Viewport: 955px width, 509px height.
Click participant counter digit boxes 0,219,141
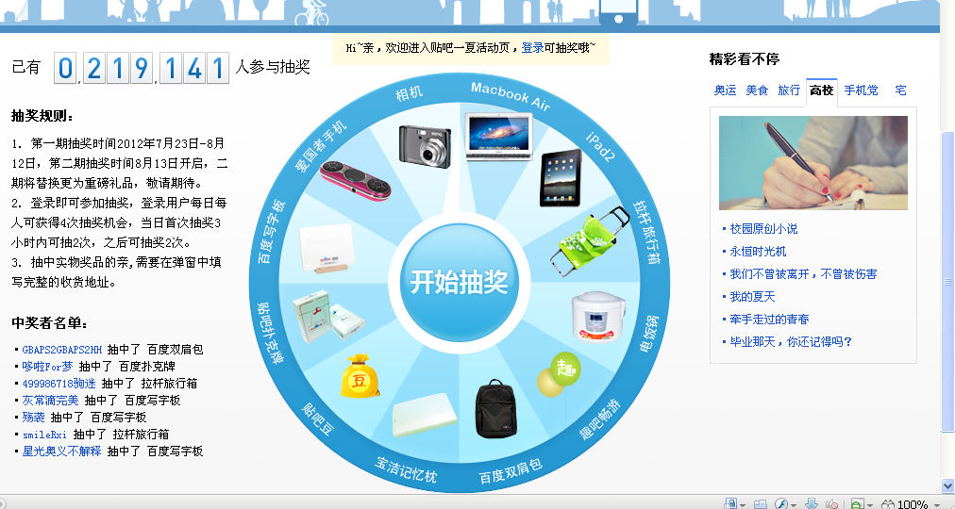click(x=142, y=68)
